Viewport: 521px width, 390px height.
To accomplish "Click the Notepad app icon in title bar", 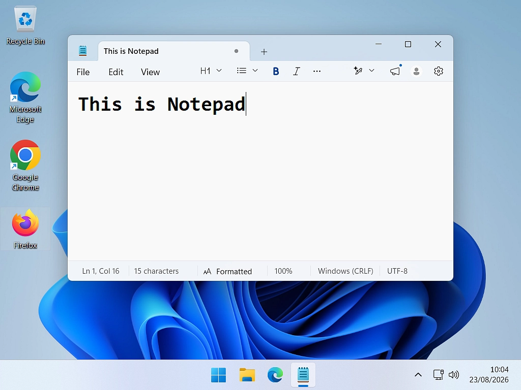I will click(83, 51).
